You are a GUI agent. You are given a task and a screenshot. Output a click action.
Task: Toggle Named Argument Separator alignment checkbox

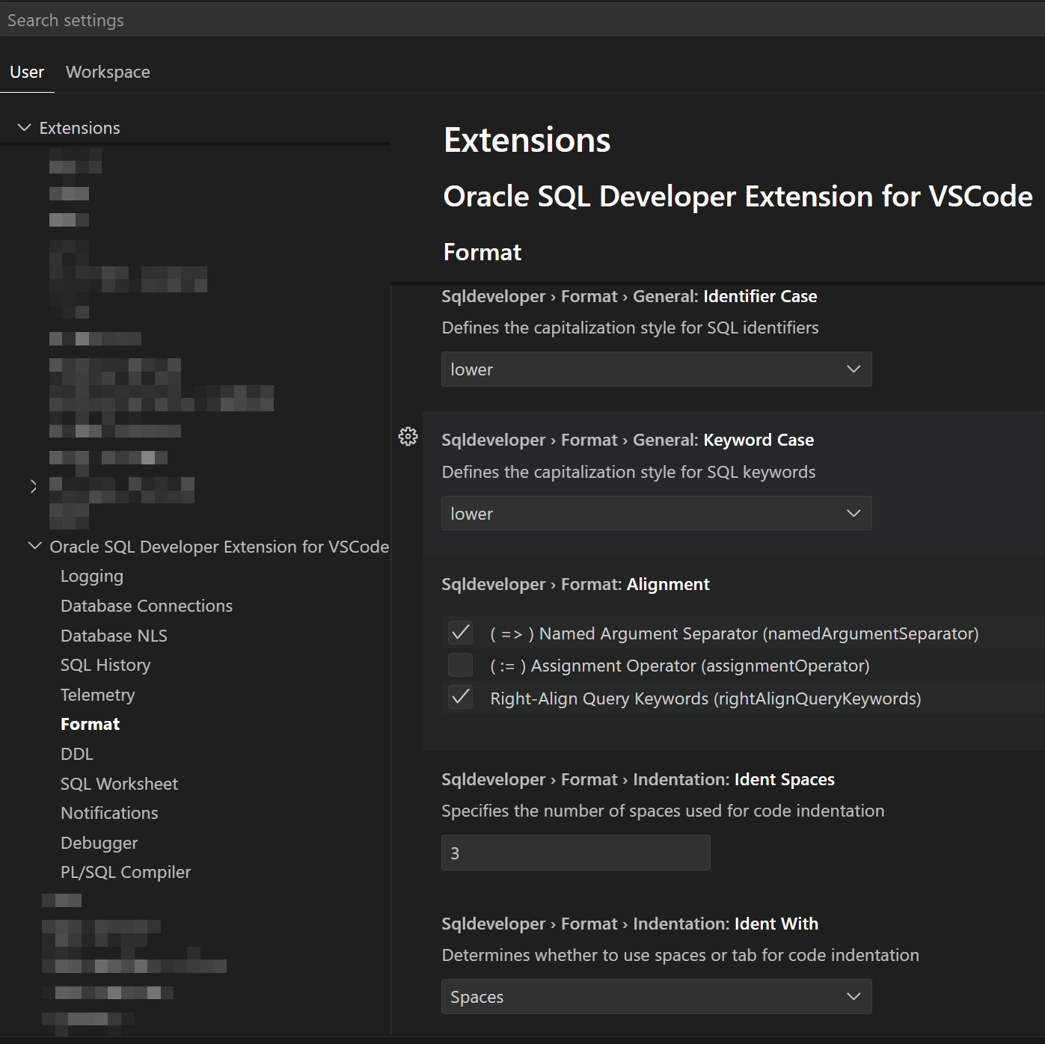click(460, 633)
